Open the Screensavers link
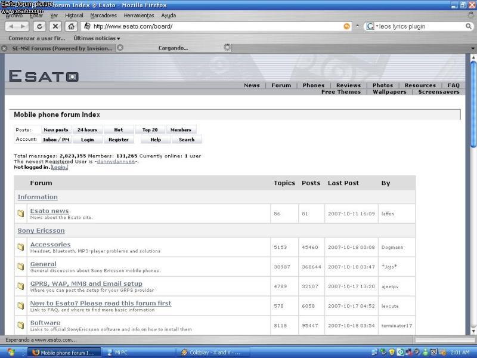Screen dimensions: 477x358 pyautogui.click(x=439, y=92)
